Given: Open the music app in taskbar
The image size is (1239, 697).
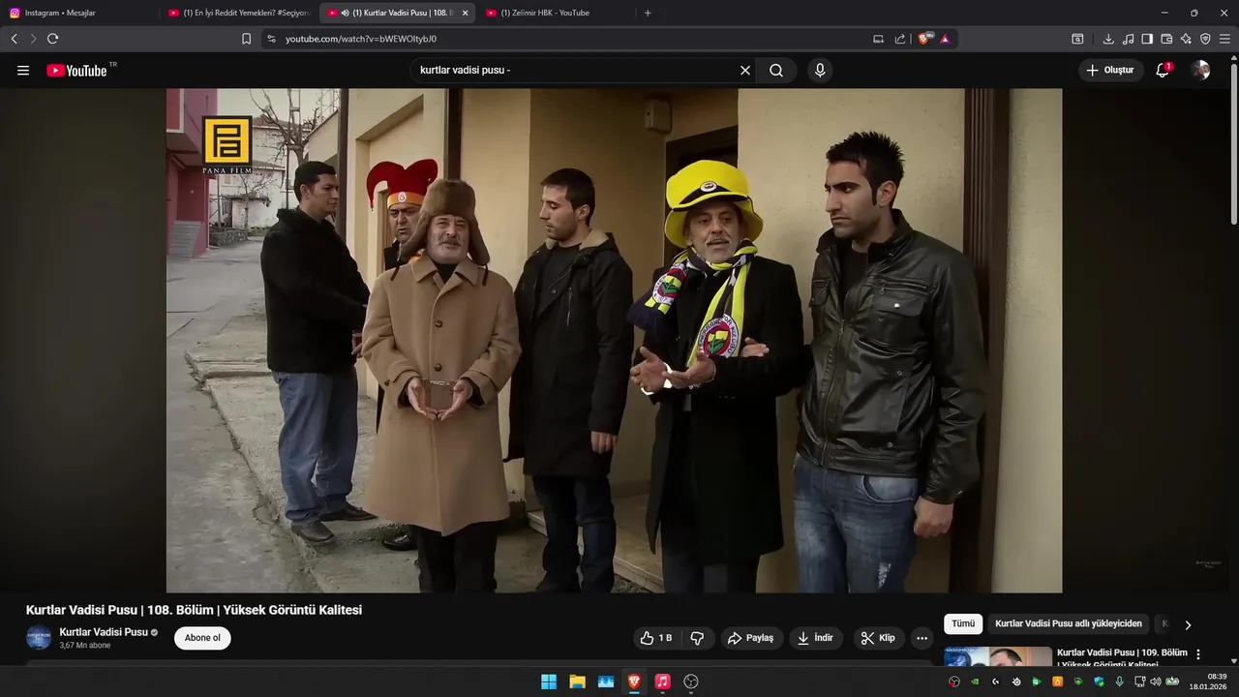Looking at the screenshot, I should [662, 682].
